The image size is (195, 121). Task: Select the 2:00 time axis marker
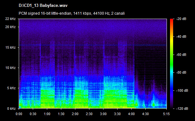click(75, 114)
